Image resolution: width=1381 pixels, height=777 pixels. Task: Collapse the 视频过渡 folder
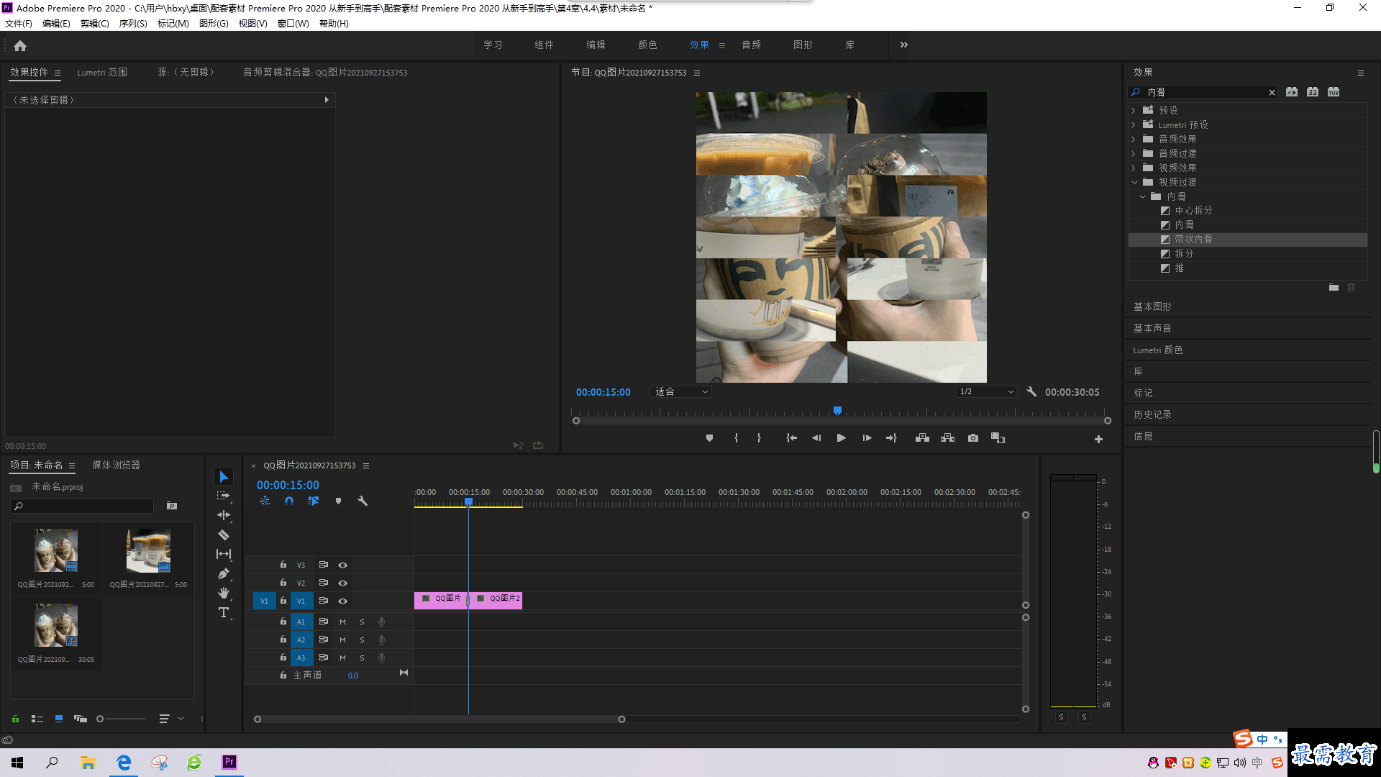1134,182
